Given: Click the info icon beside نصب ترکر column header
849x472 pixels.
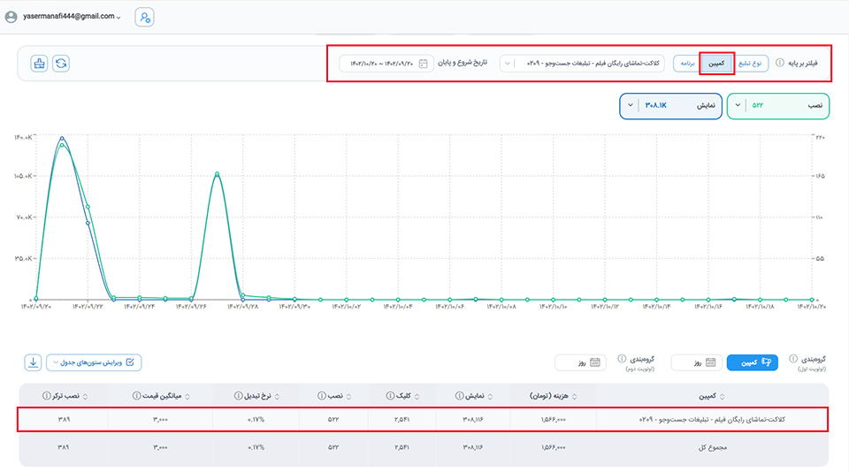Looking at the screenshot, I should (x=46, y=395).
